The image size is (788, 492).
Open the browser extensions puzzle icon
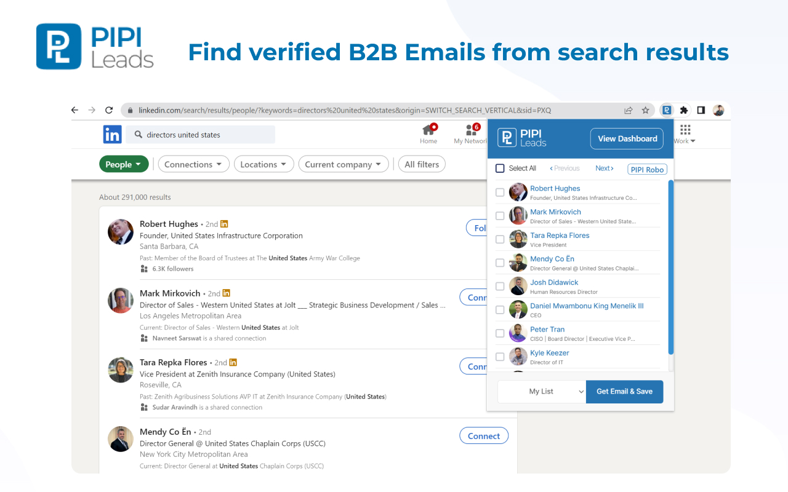pyautogui.click(x=684, y=109)
